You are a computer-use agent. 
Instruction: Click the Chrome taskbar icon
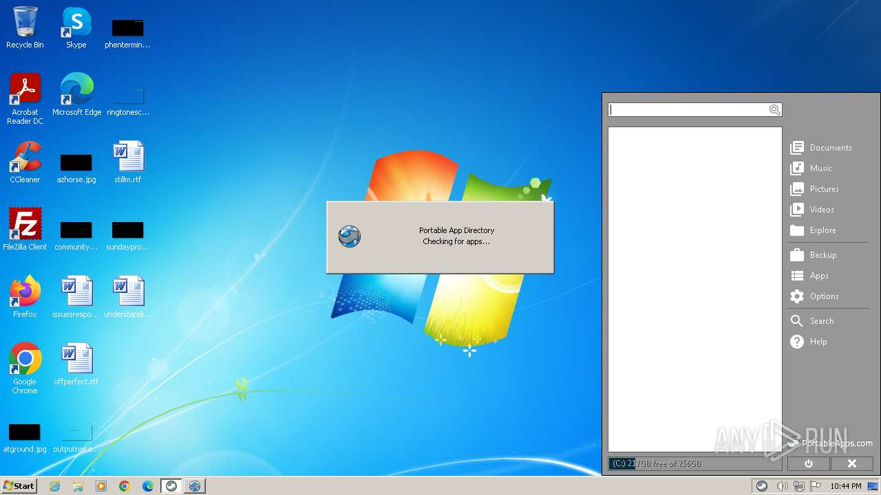[x=125, y=486]
